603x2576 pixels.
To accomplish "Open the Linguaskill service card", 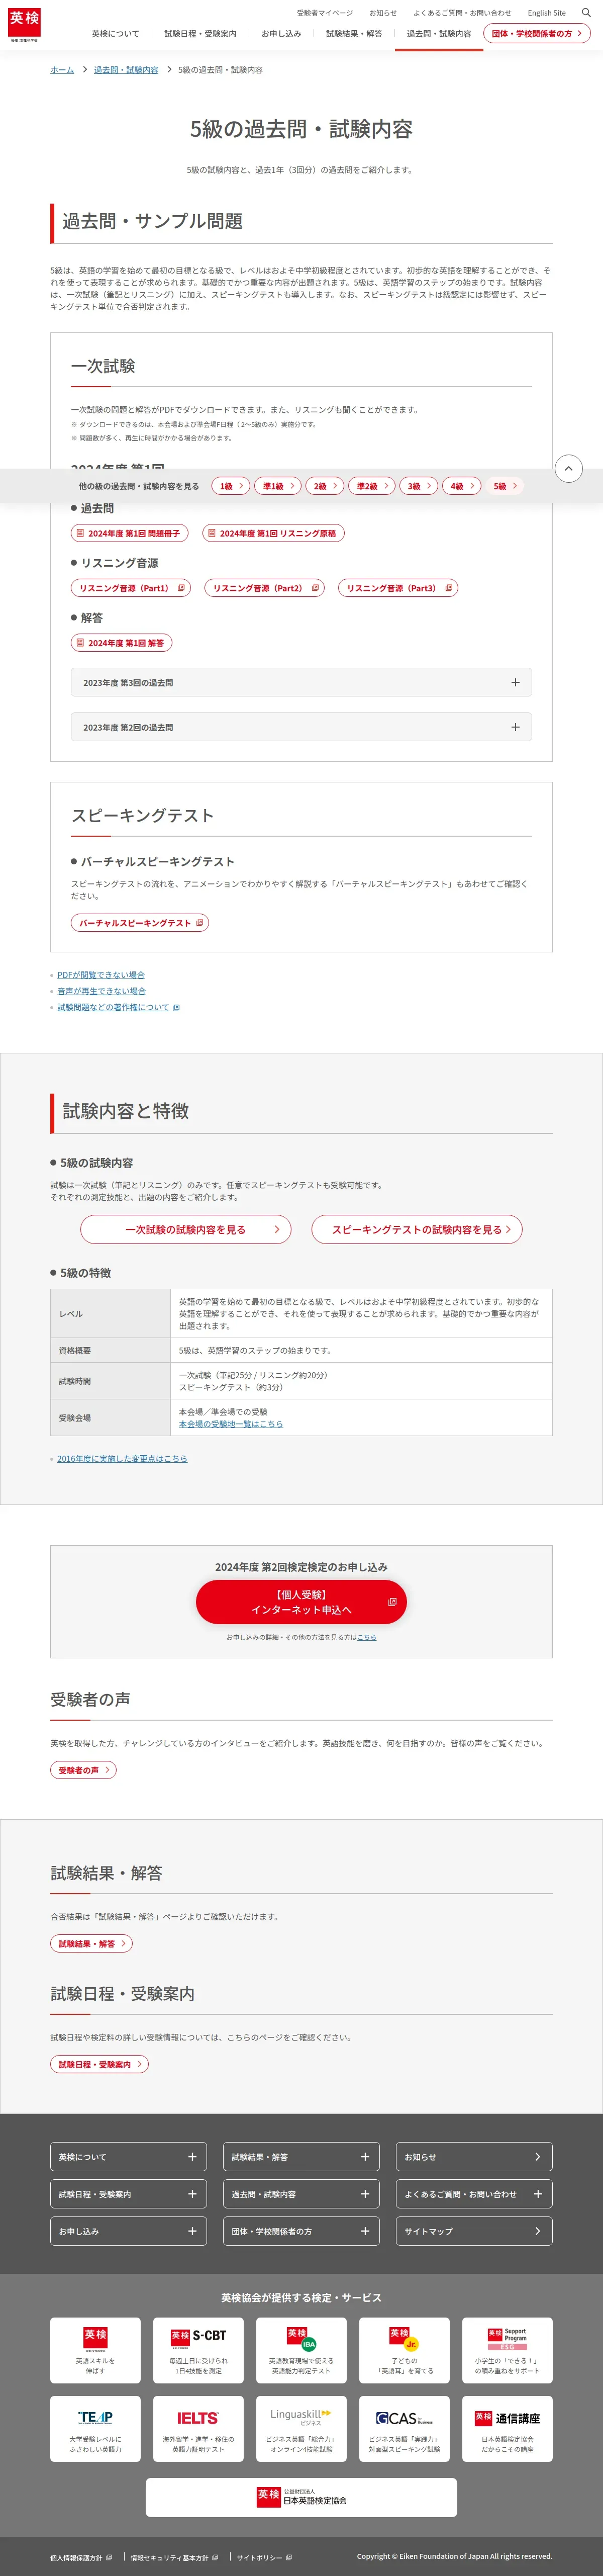I will pos(301,2429).
